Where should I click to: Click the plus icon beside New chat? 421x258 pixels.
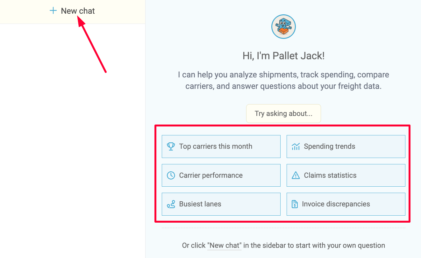(53, 11)
